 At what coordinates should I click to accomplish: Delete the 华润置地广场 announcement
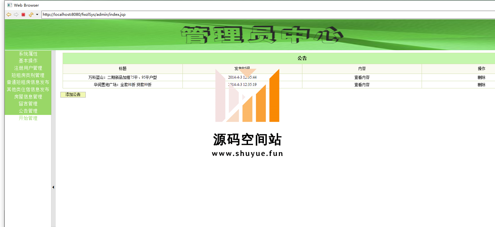481,85
